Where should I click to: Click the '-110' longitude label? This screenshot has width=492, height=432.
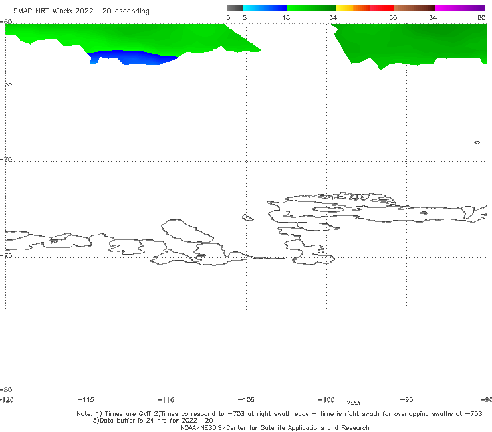pyautogui.click(x=166, y=400)
